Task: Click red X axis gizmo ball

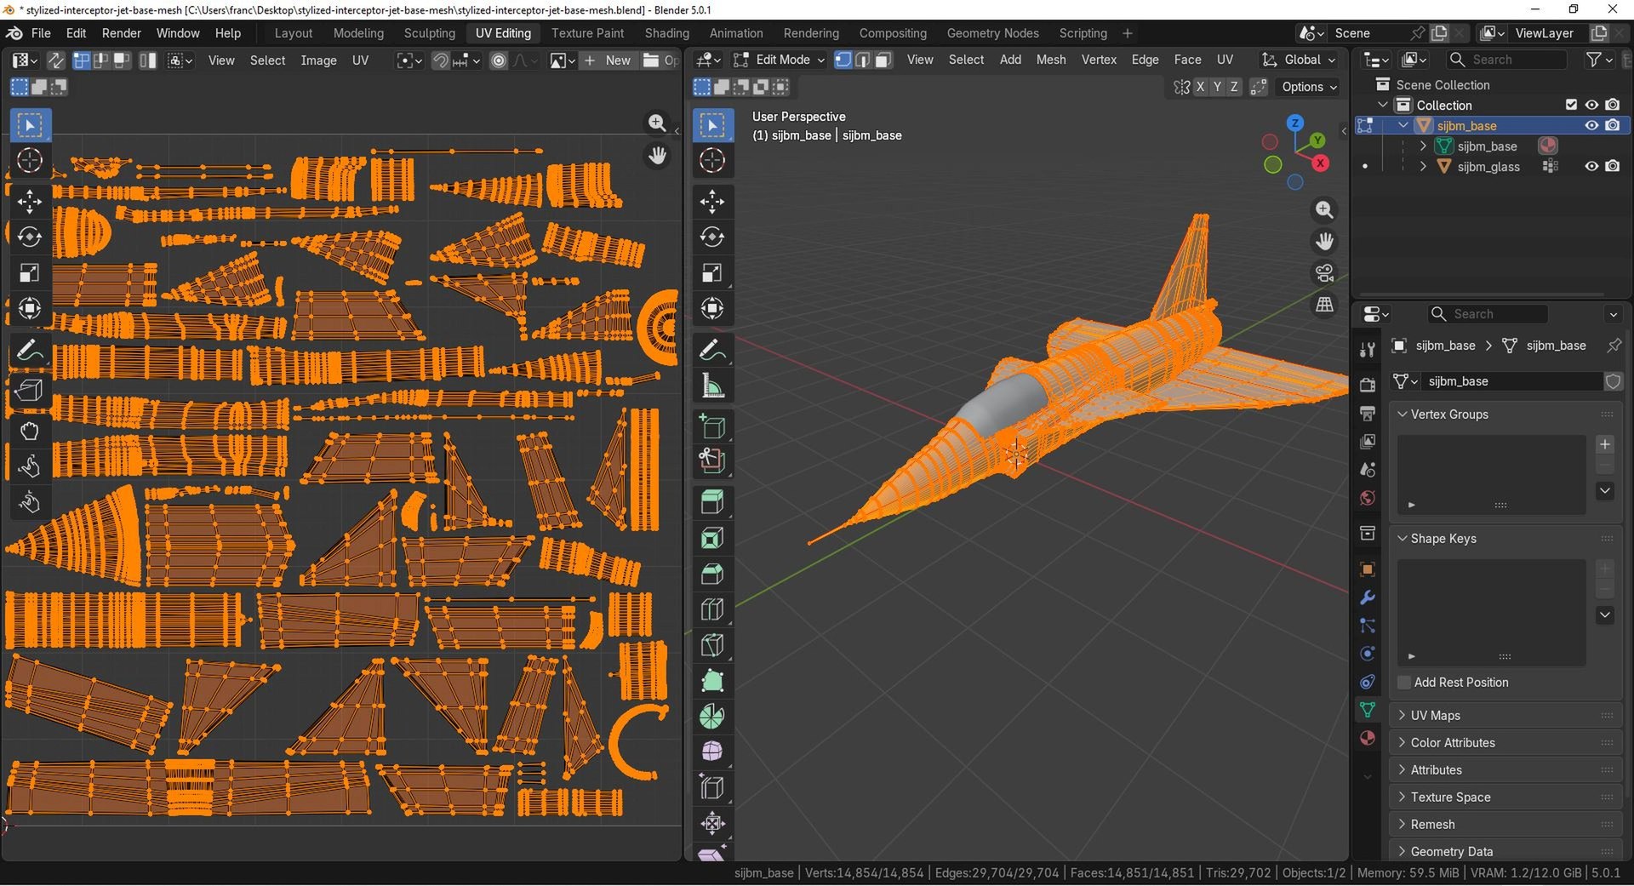Action: click(1320, 163)
